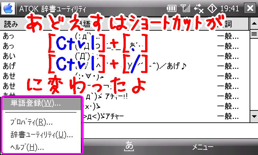Click scrollbar up arrow
Screen dimensions: 258x155
pyautogui.click(x=254, y=23)
